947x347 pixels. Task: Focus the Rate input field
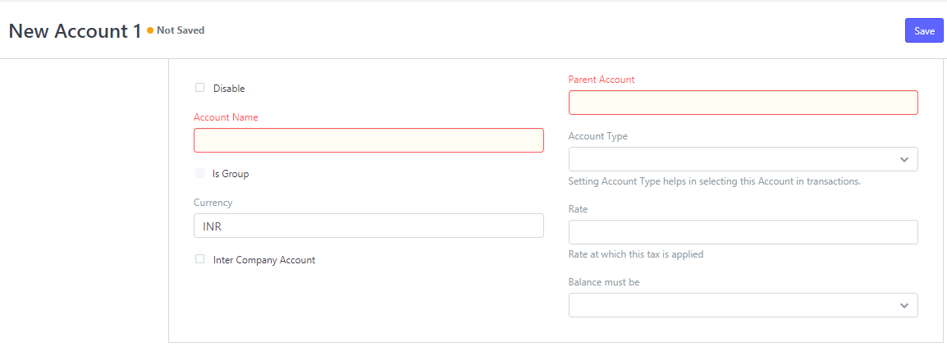[743, 231]
